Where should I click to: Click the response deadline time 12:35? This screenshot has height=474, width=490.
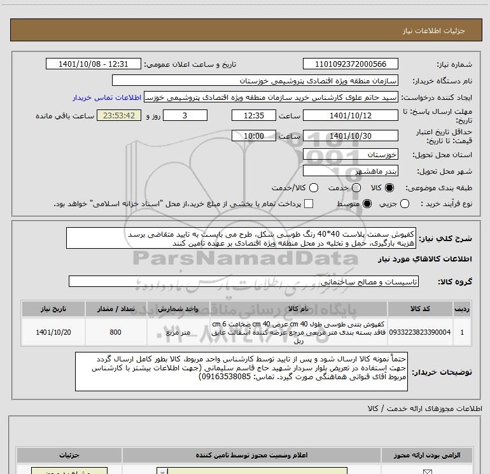coord(254,116)
